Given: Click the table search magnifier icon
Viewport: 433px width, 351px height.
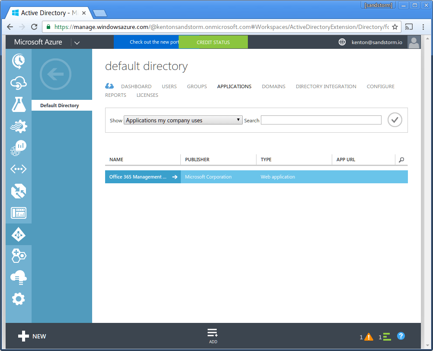Looking at the screenshot, I should coord(401,160).
